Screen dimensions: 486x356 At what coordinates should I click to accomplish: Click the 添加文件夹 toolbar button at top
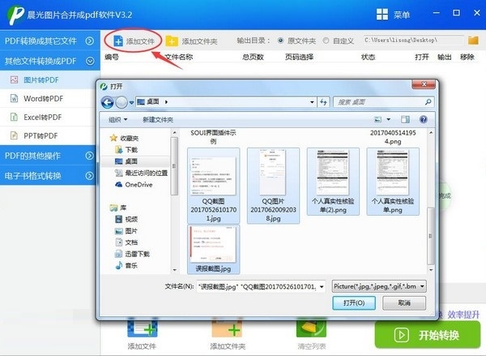click(191, 41)
